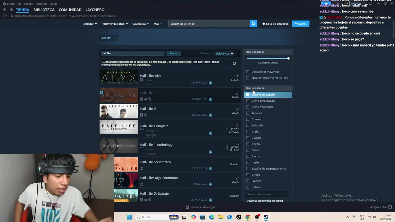395x222 pixels.
Task: Switch to the COMUNIDAD tab
Action: tap(70, 10)
